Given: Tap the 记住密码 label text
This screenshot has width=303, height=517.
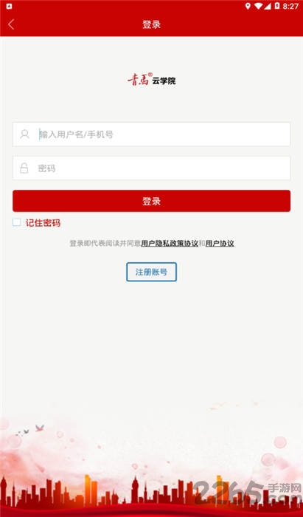Looking at the screenshot, I should click(43, 223).
